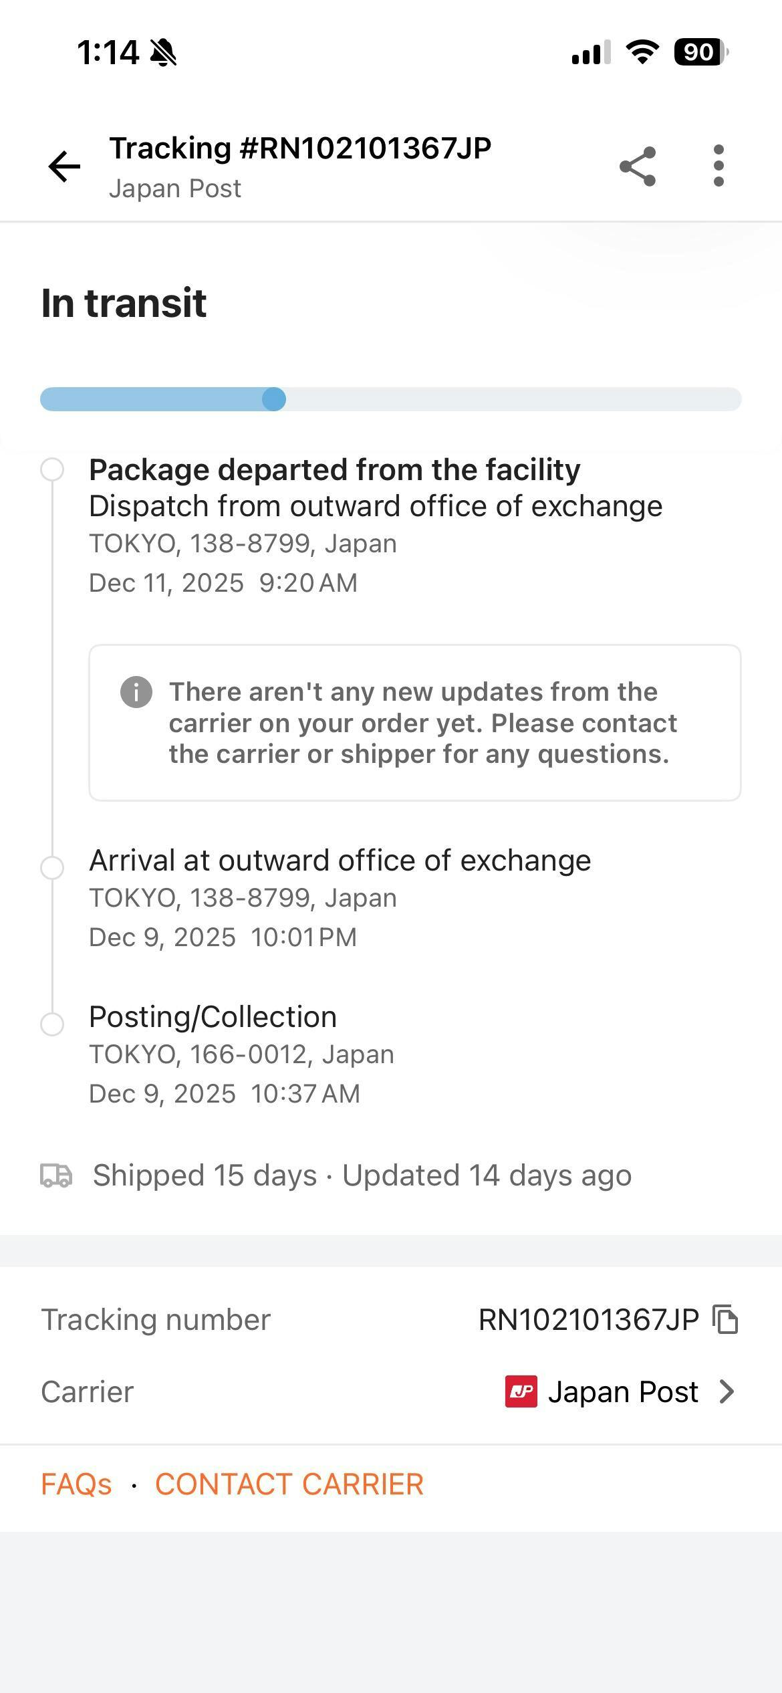Tap the Japan Post red logo

(521, 1391)
